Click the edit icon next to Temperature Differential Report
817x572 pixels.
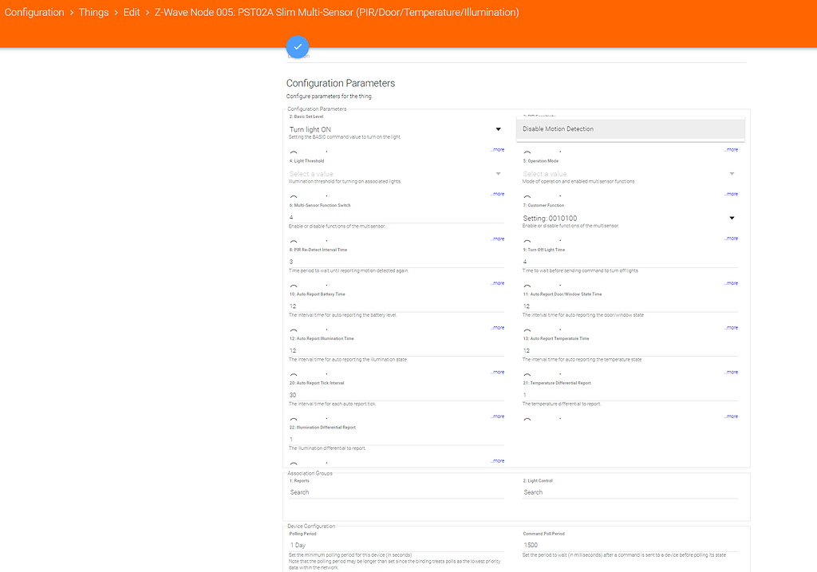[561, 416]
